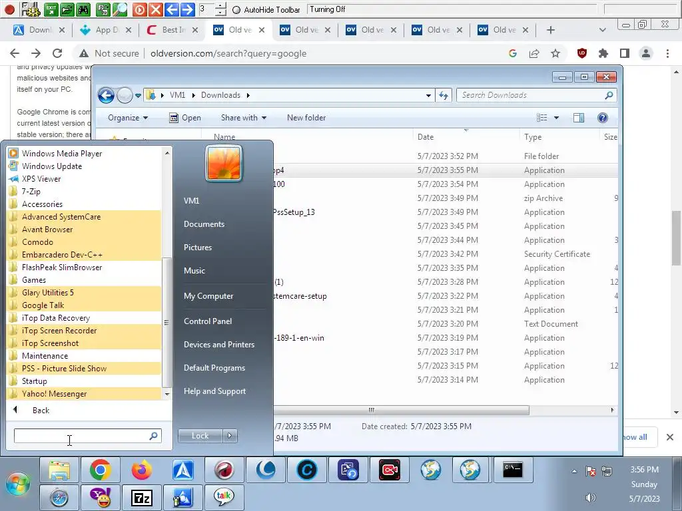This screenshot has height=511, width=682.
Task: Increase the toolbar number with up stepper
Action: pyautogui.click(x=220, y=5)
